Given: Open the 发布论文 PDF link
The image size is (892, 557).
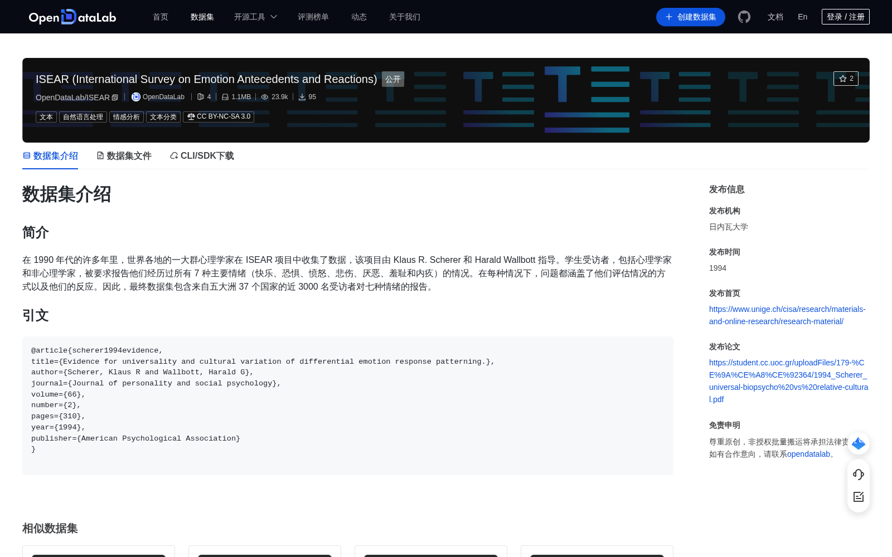Looking at the screenshot, I should point(788,381).
